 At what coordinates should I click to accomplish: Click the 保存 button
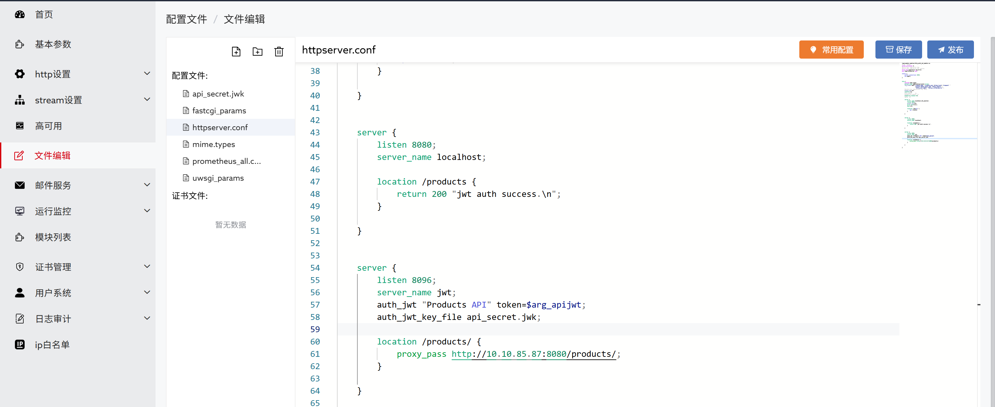[x=898, y=50]
